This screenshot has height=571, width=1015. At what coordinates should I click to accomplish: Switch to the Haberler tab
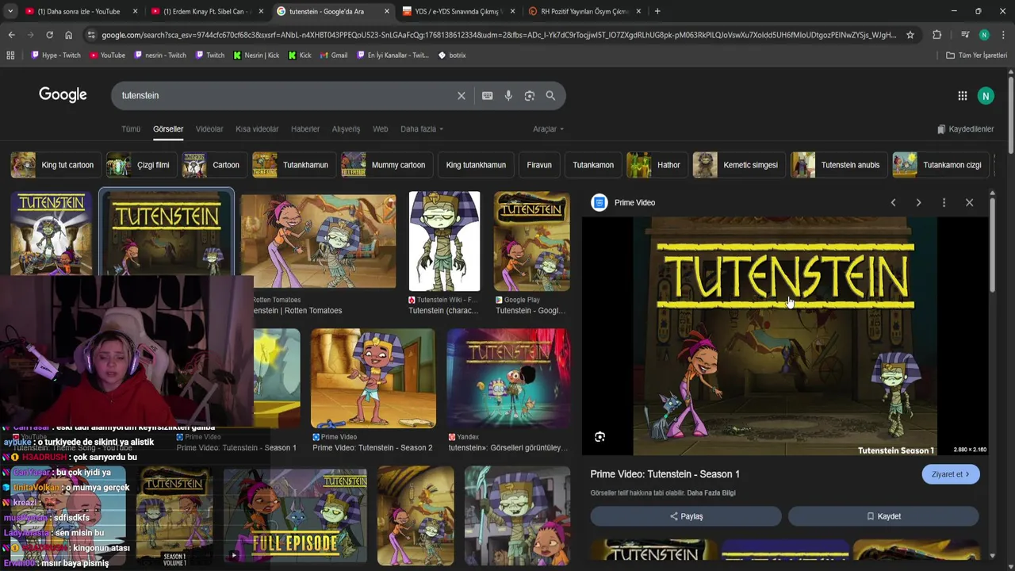[305, 129]
